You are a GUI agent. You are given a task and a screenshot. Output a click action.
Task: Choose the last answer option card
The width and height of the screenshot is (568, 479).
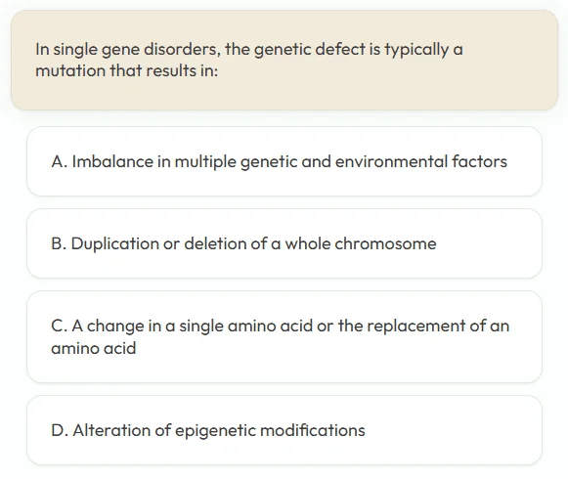click(284, 430)
